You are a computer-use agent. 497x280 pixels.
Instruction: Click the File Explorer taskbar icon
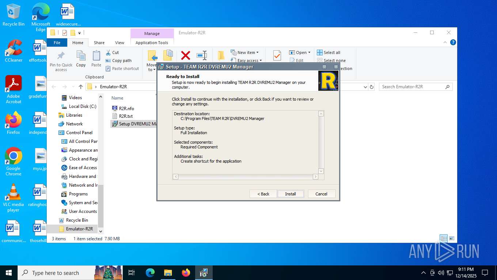168,273
